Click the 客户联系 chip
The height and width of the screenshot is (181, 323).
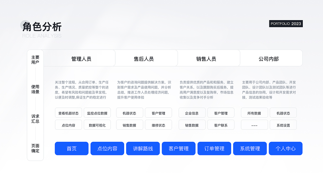click(221, 125)
